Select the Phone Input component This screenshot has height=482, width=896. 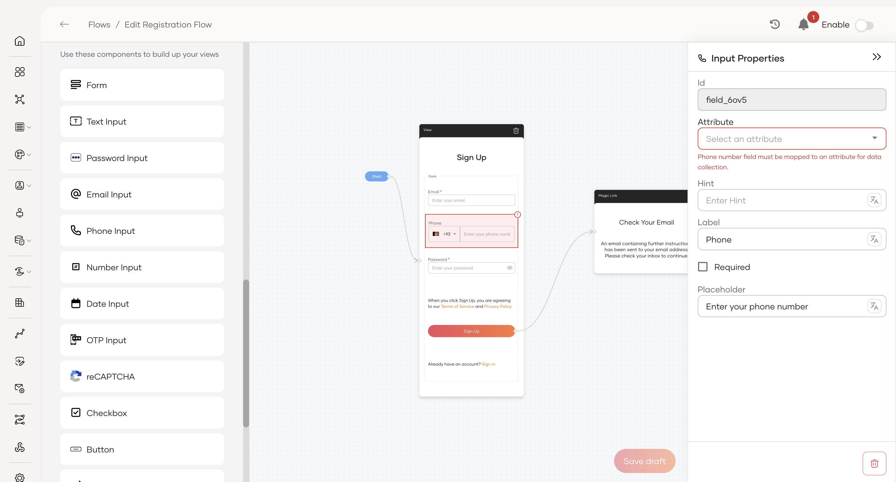click(142, 231)
